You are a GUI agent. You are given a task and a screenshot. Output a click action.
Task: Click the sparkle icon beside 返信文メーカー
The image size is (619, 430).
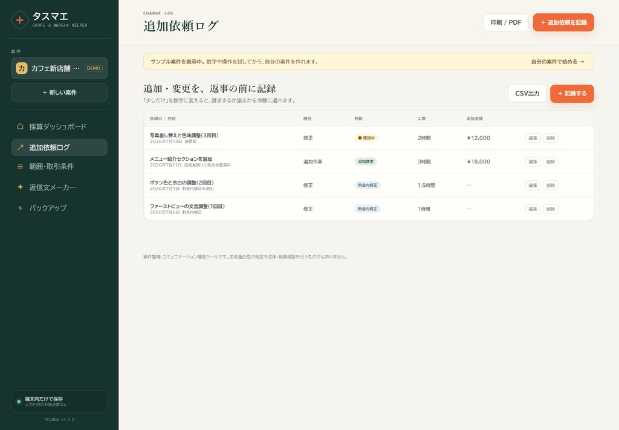[20, 187]
